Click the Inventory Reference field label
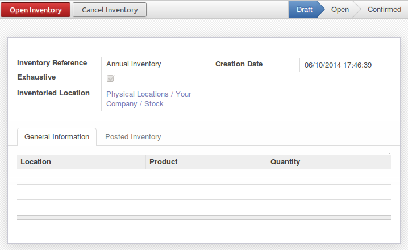 point(52,63)
